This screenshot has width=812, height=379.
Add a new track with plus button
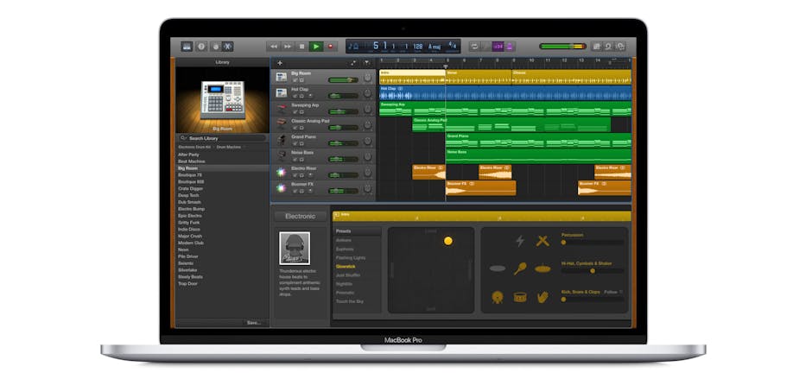[x=280, y=62]
